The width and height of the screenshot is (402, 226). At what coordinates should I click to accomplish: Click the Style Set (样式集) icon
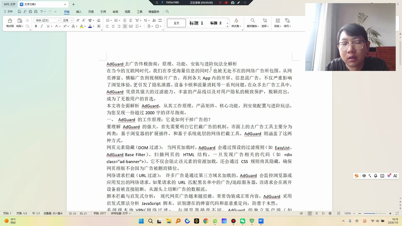pyautogui.click(x=236, y=20)
